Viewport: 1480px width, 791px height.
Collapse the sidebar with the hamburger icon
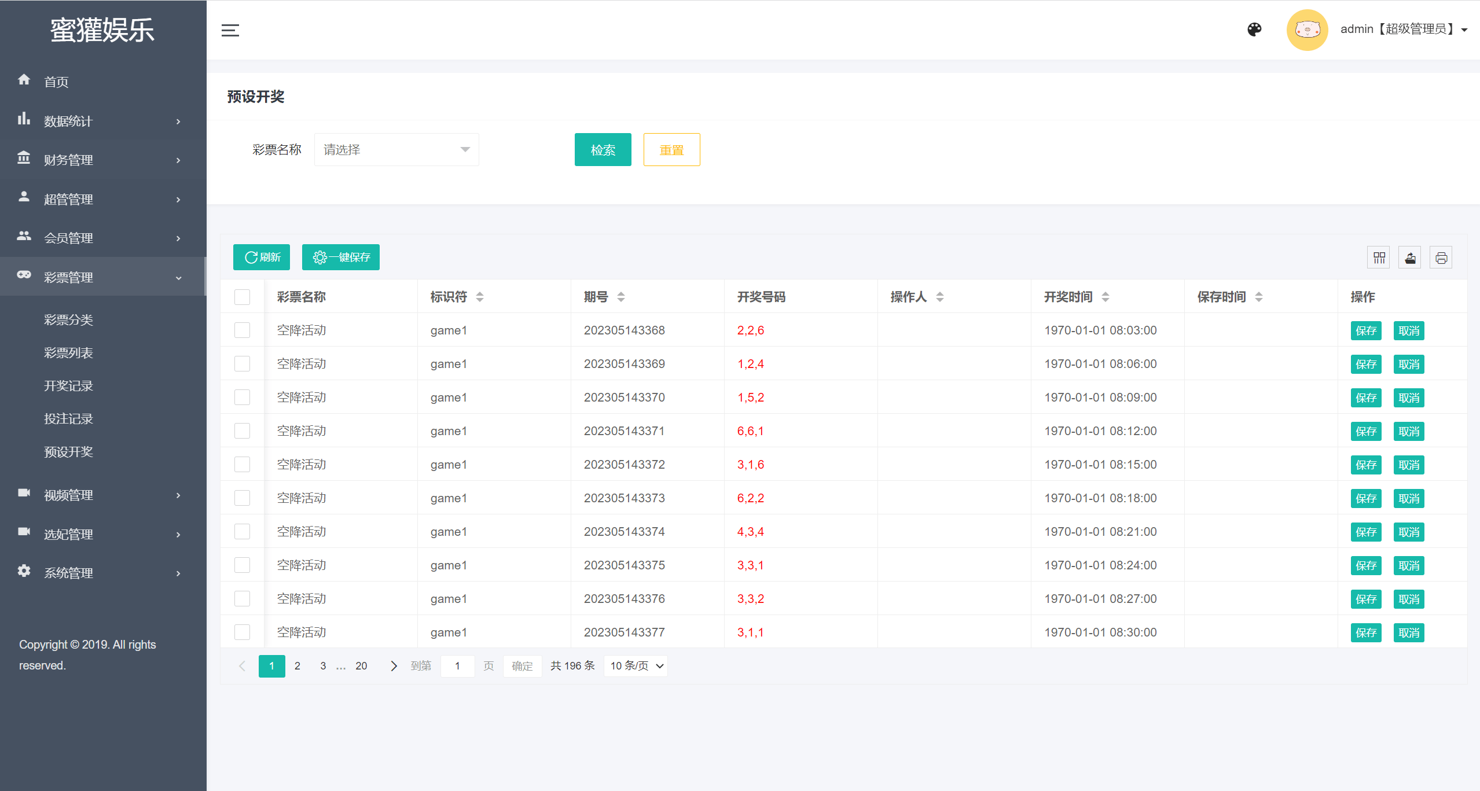point(230,30)
